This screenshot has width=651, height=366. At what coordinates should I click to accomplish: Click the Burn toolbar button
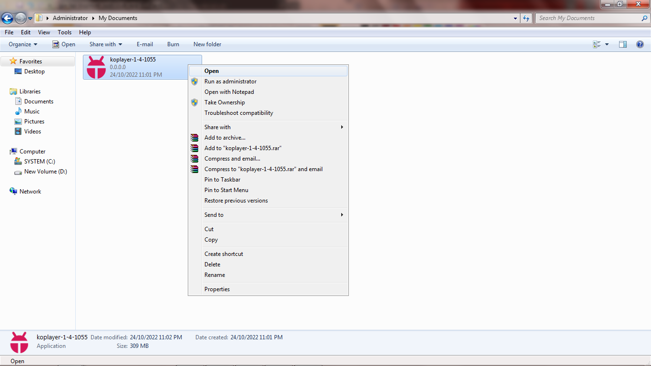pos(173,44)
